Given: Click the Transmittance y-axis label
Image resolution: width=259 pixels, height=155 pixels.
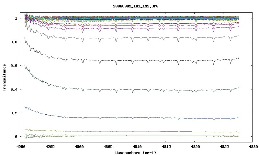Looking at the screenshot, I should pos(5,77).
